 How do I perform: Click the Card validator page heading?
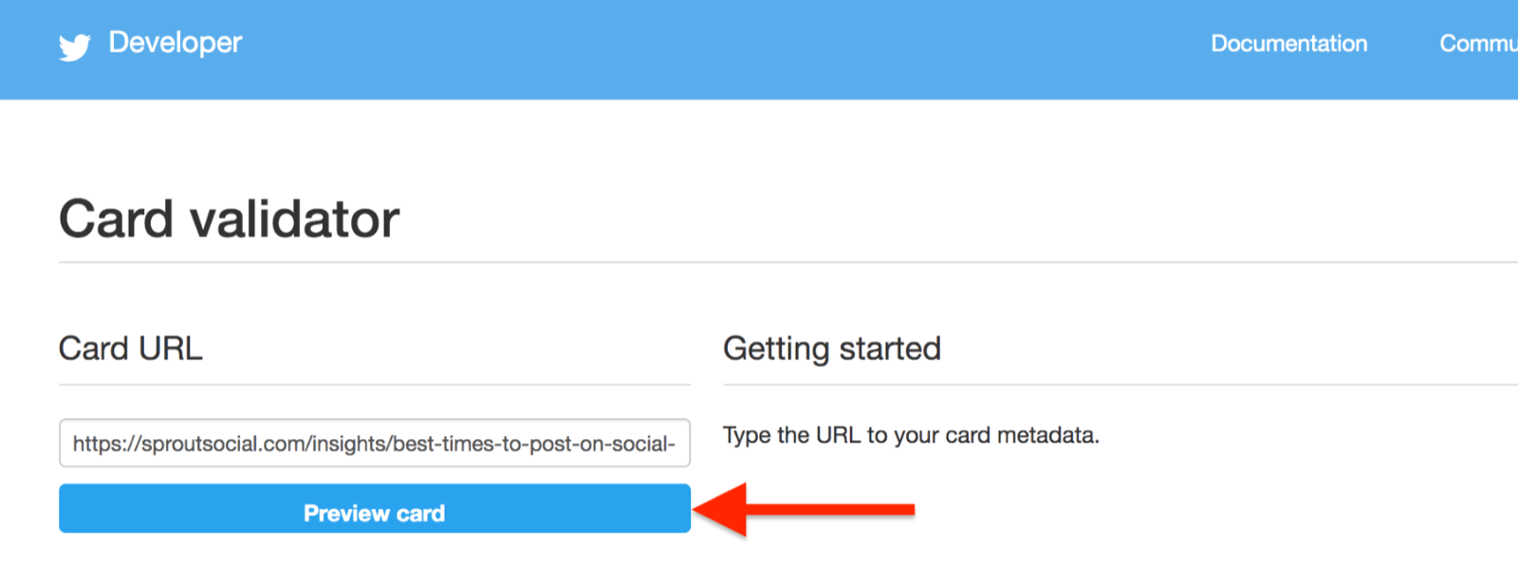[229, 219]
